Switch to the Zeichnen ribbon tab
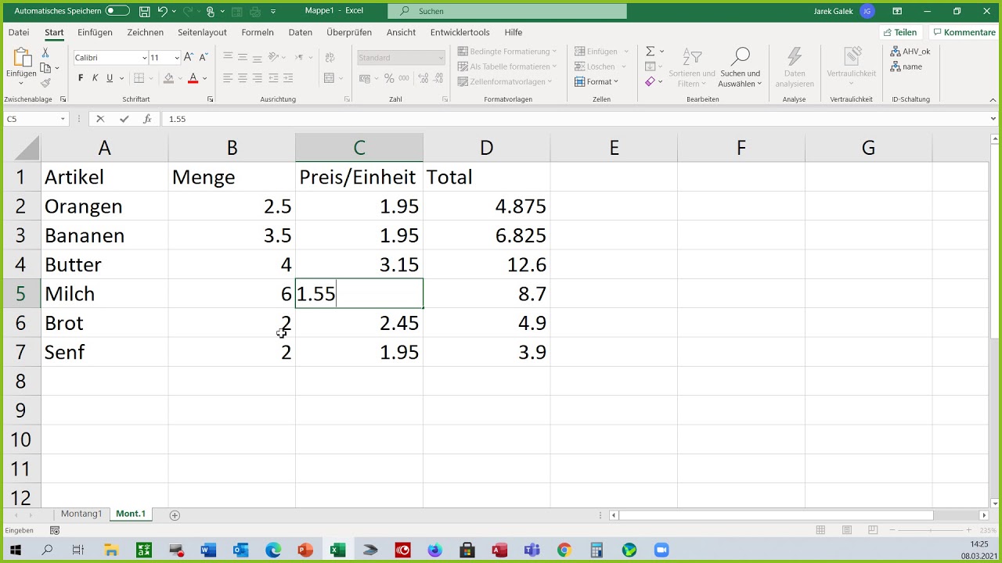This screenshot has width=1002, height=563. 146,33
